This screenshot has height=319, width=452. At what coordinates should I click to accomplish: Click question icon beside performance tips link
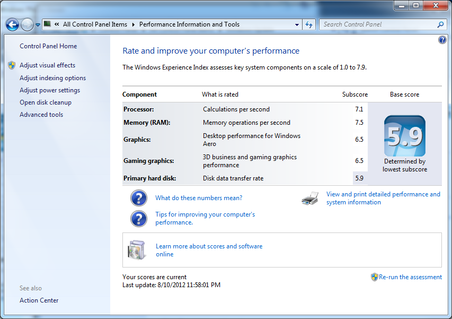tap(139, 219)
